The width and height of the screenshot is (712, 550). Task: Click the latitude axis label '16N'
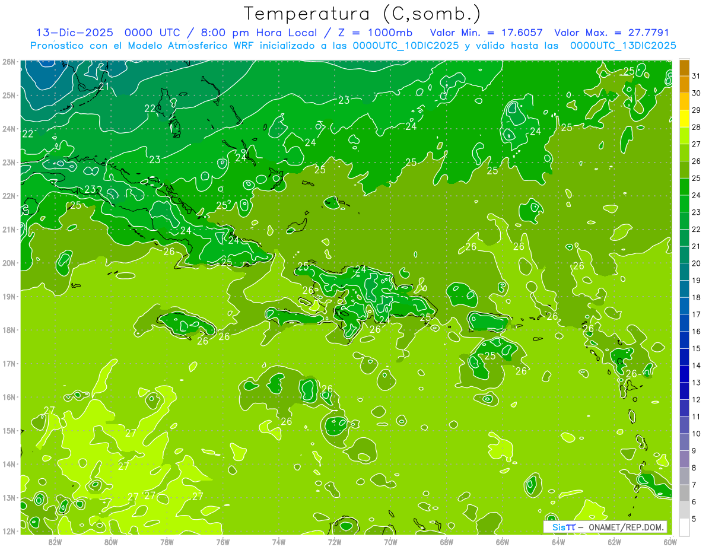[9, 397]
